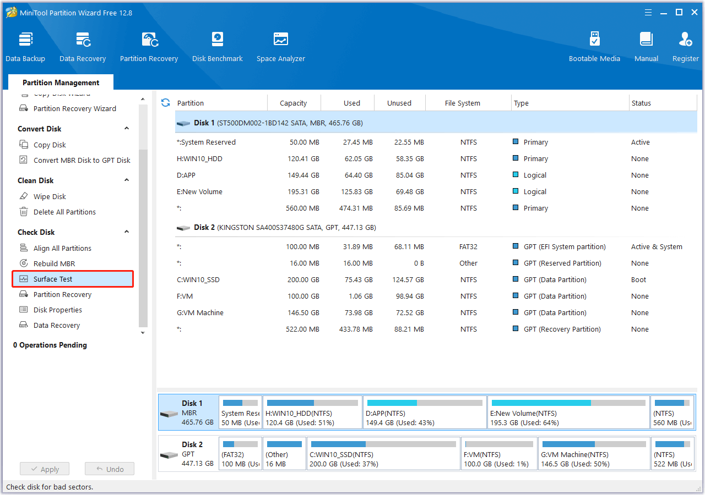The height and width of the screenshot is (495, 705).
Task: Select the GPT (EFI System partition) row
Action: coord(436,246)
